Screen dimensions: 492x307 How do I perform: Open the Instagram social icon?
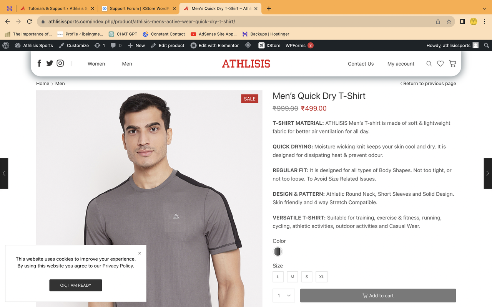click(60, 63)
